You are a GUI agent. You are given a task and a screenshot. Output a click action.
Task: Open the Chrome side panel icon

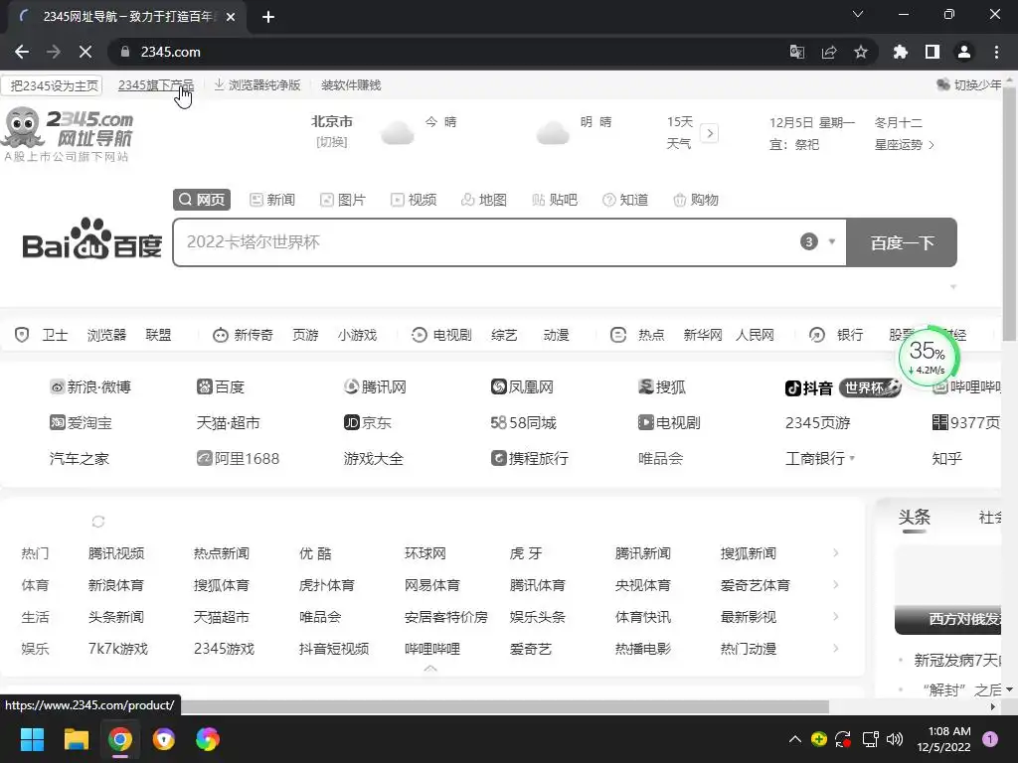tap(933, 52)
